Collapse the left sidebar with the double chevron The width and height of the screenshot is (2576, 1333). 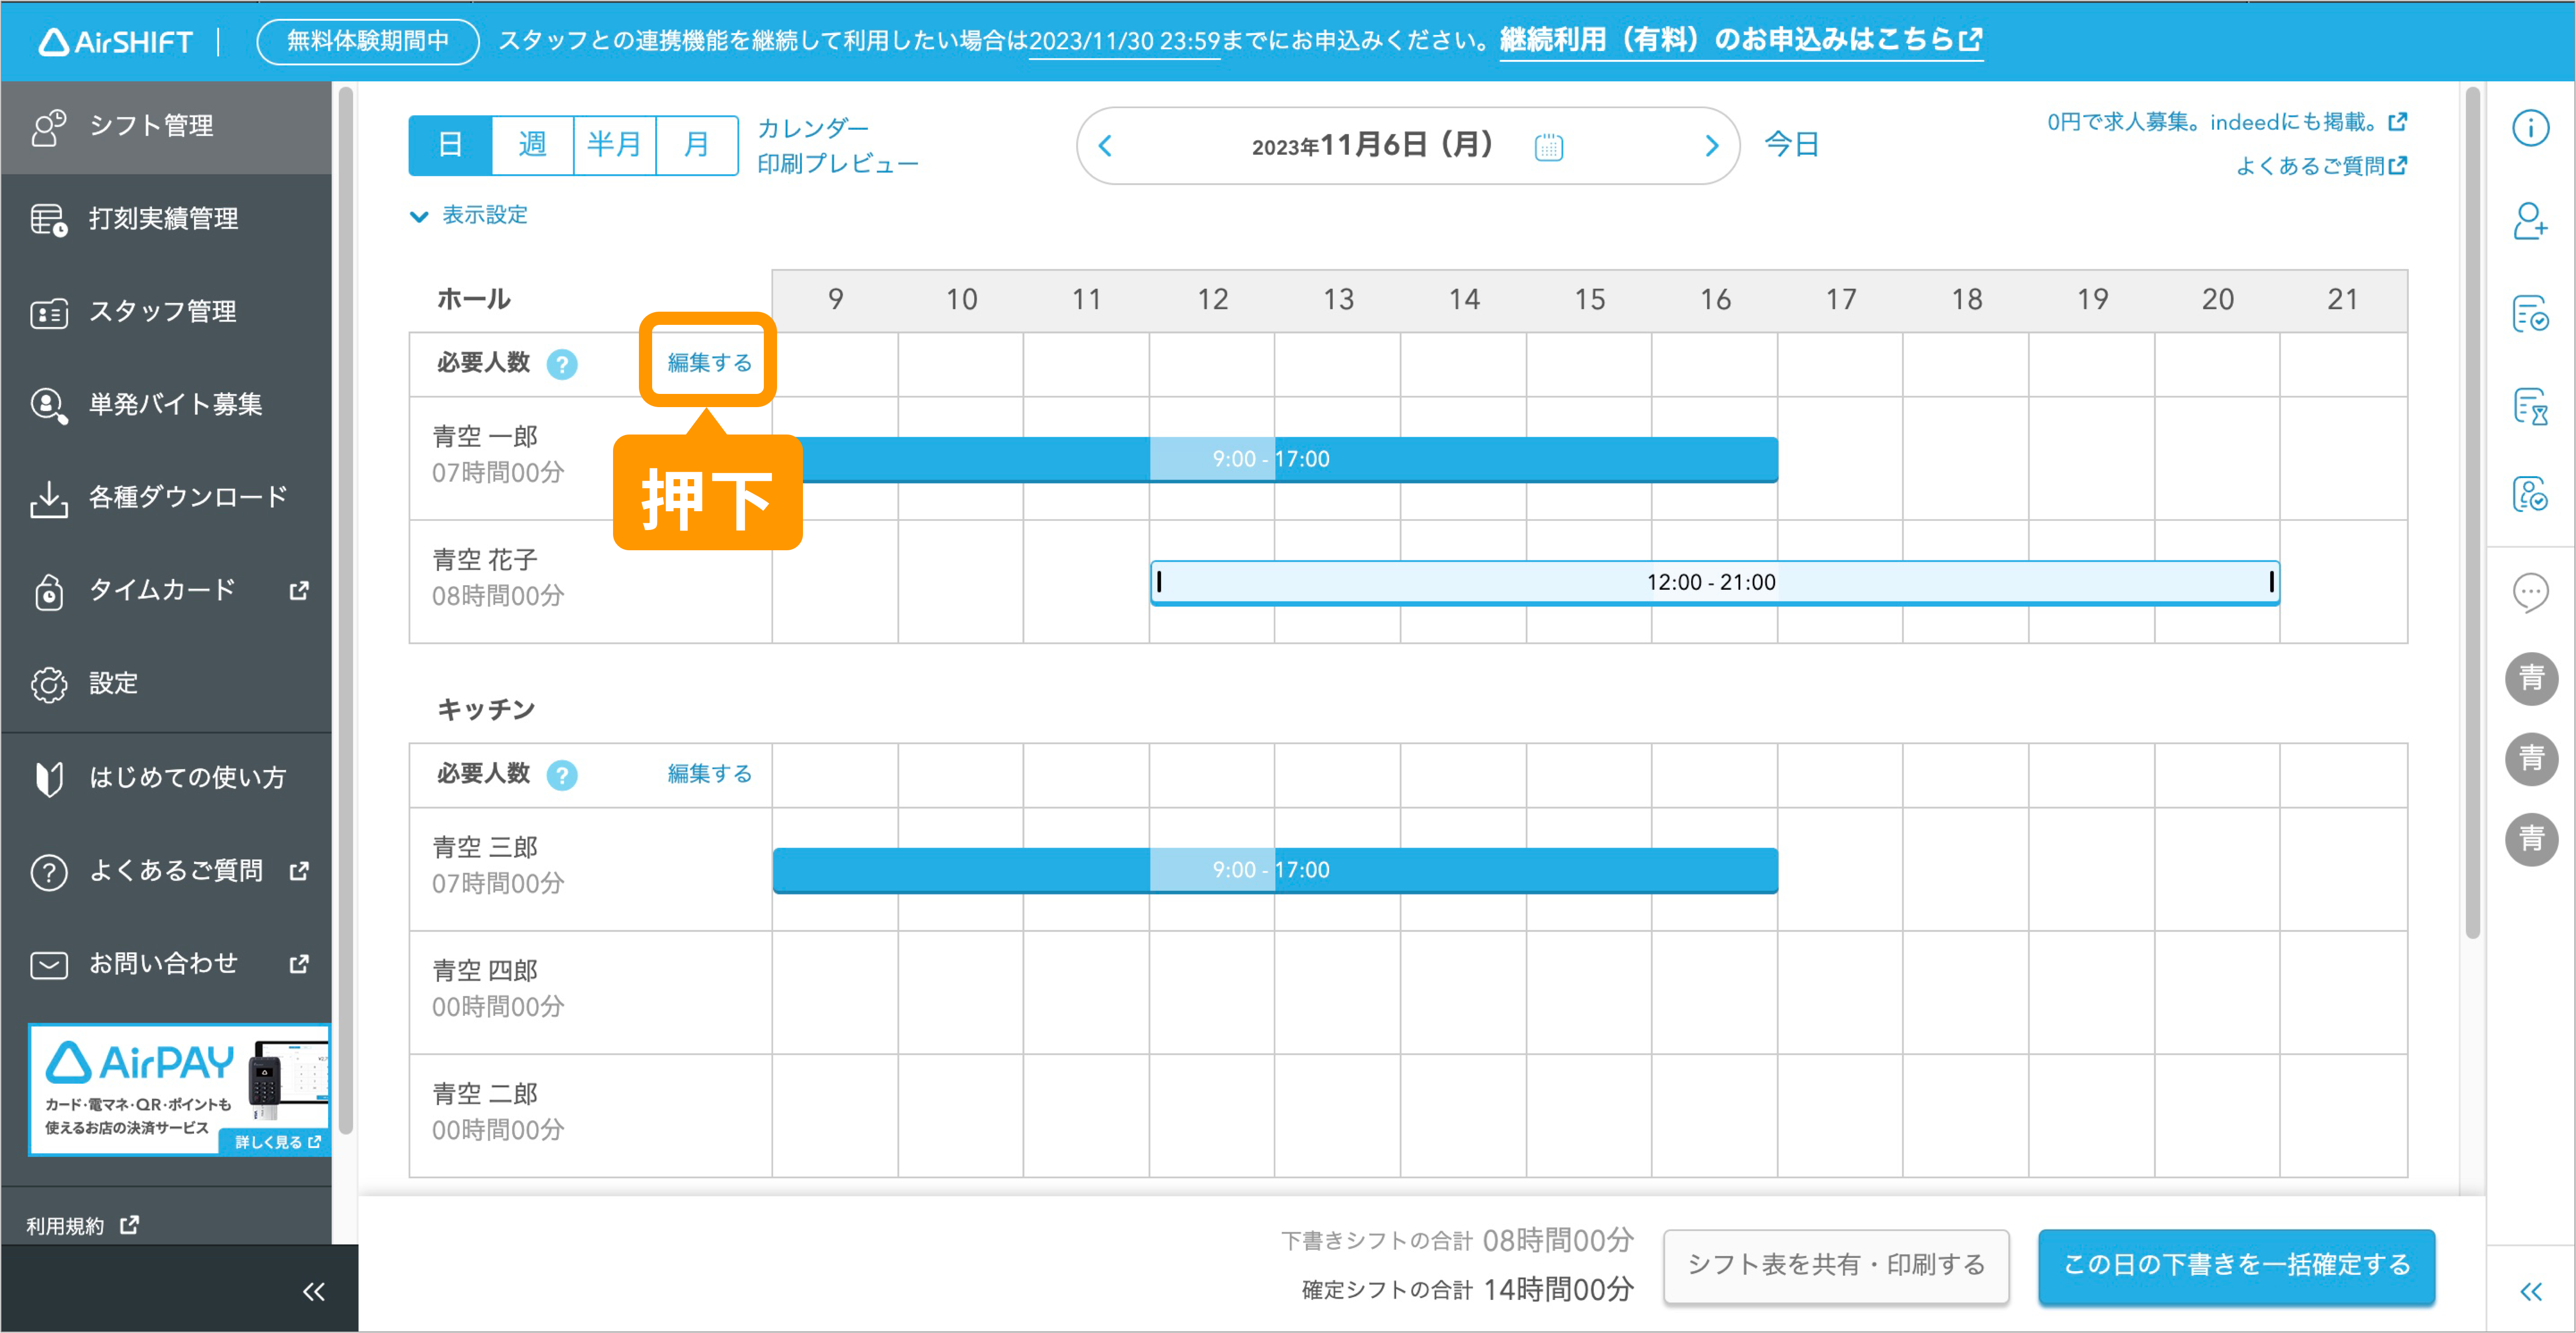point(313,1291)
